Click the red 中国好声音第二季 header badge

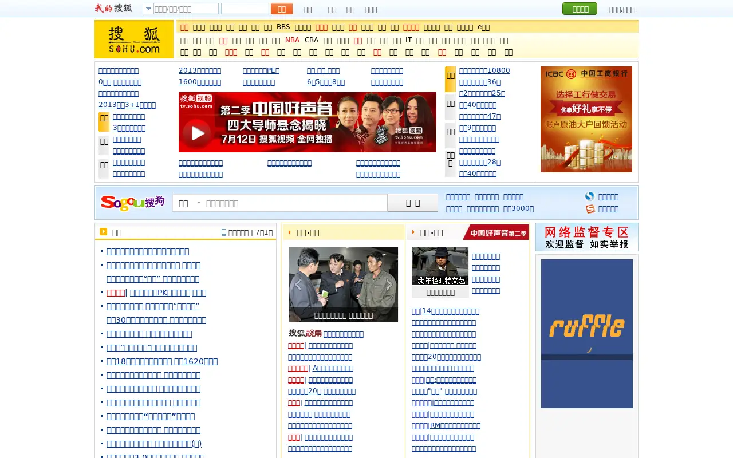click(496, 232)
